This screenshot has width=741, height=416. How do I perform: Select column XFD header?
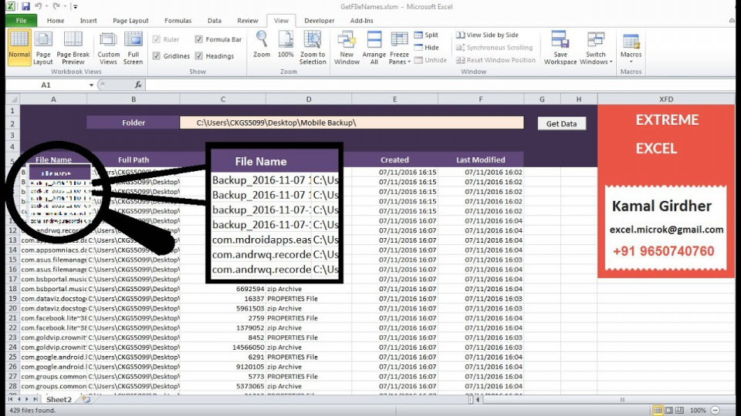click(x=666, y=99)
